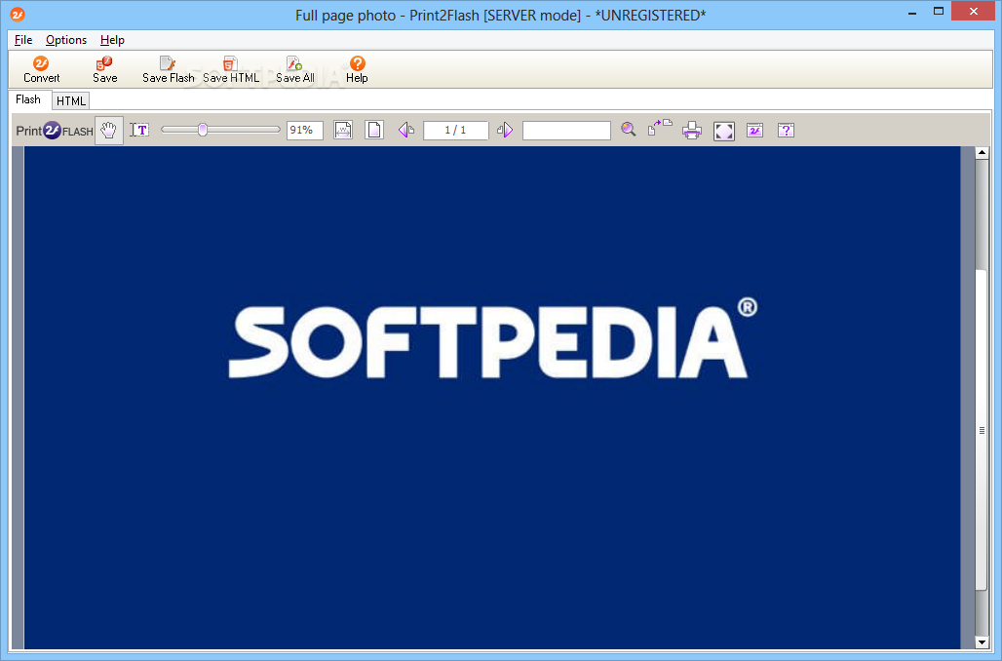Click the Print2Flash app icon in title bar
This screenshot has height=661, width=1002.
tap(18, 14)
